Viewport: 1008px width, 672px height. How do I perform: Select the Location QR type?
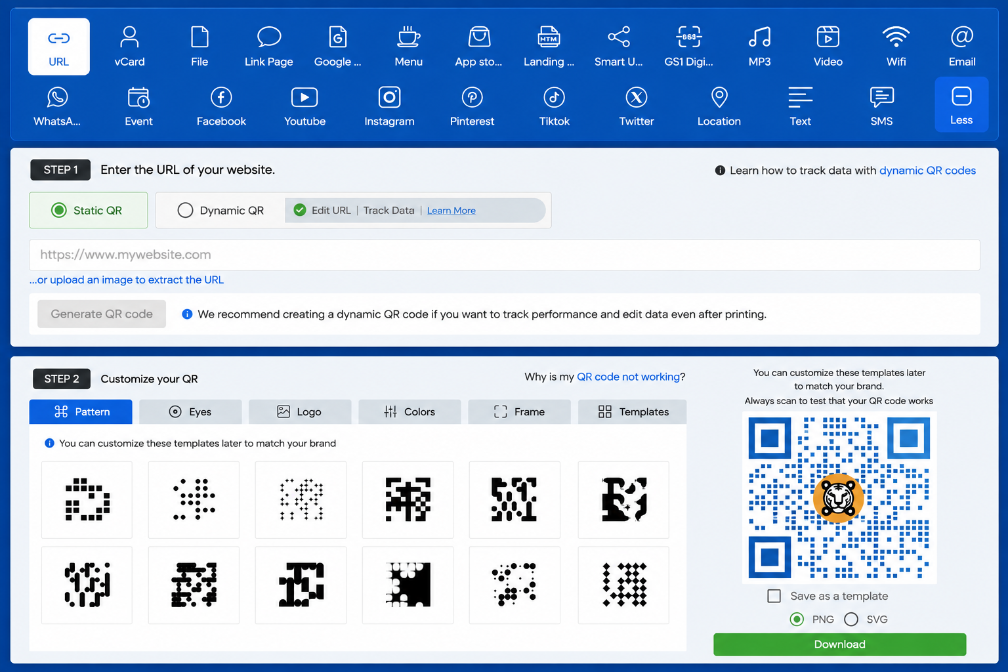pyautogui.click(x=719, y=106)
